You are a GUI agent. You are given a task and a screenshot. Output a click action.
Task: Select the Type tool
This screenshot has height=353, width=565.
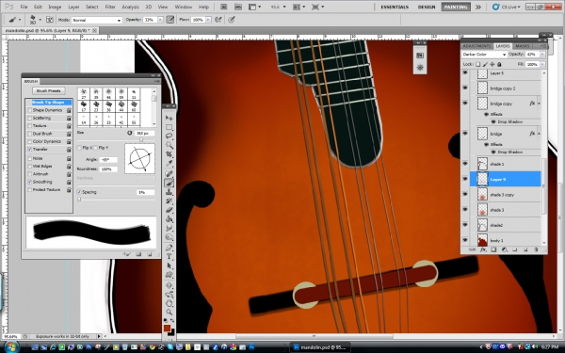click(169, 256)
